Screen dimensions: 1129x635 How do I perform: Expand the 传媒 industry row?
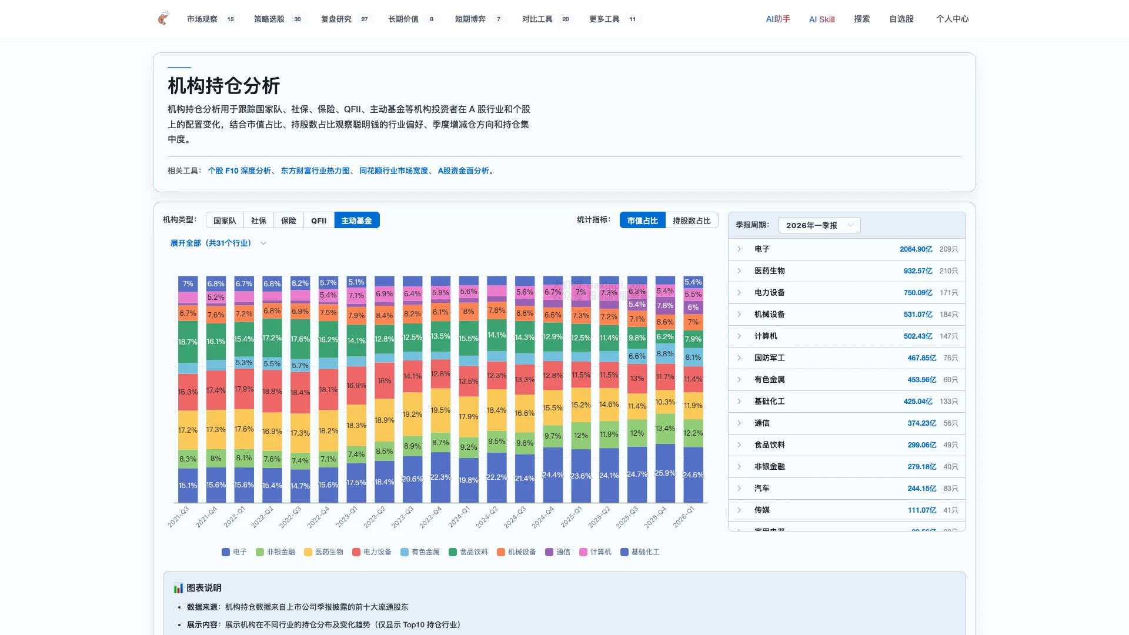[847, 510]
